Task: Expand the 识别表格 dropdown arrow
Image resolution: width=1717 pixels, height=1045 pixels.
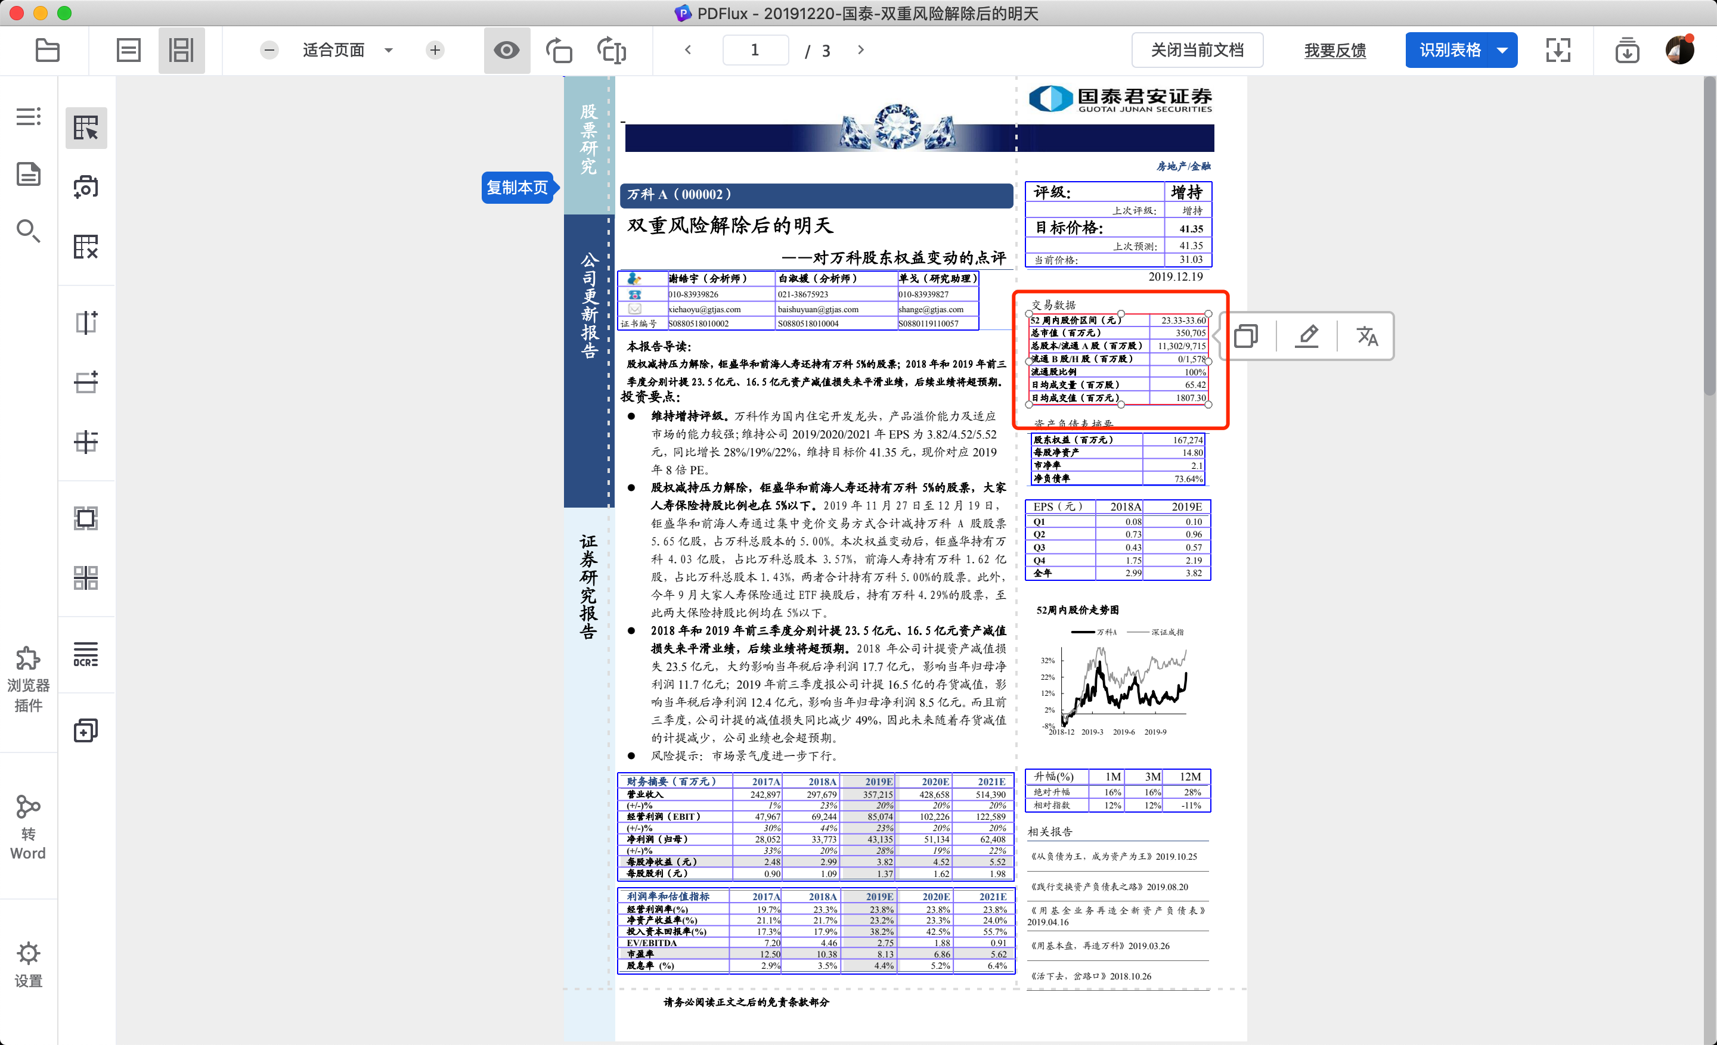Action: 1503,50
